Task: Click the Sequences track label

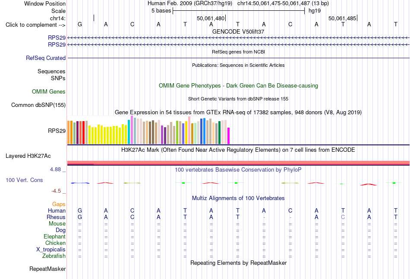Action: 51,71
